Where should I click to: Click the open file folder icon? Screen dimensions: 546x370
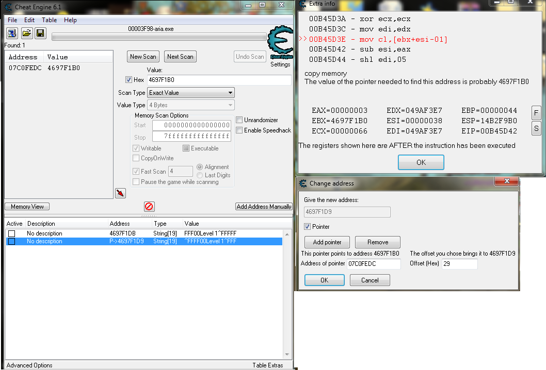click(26, 33)
